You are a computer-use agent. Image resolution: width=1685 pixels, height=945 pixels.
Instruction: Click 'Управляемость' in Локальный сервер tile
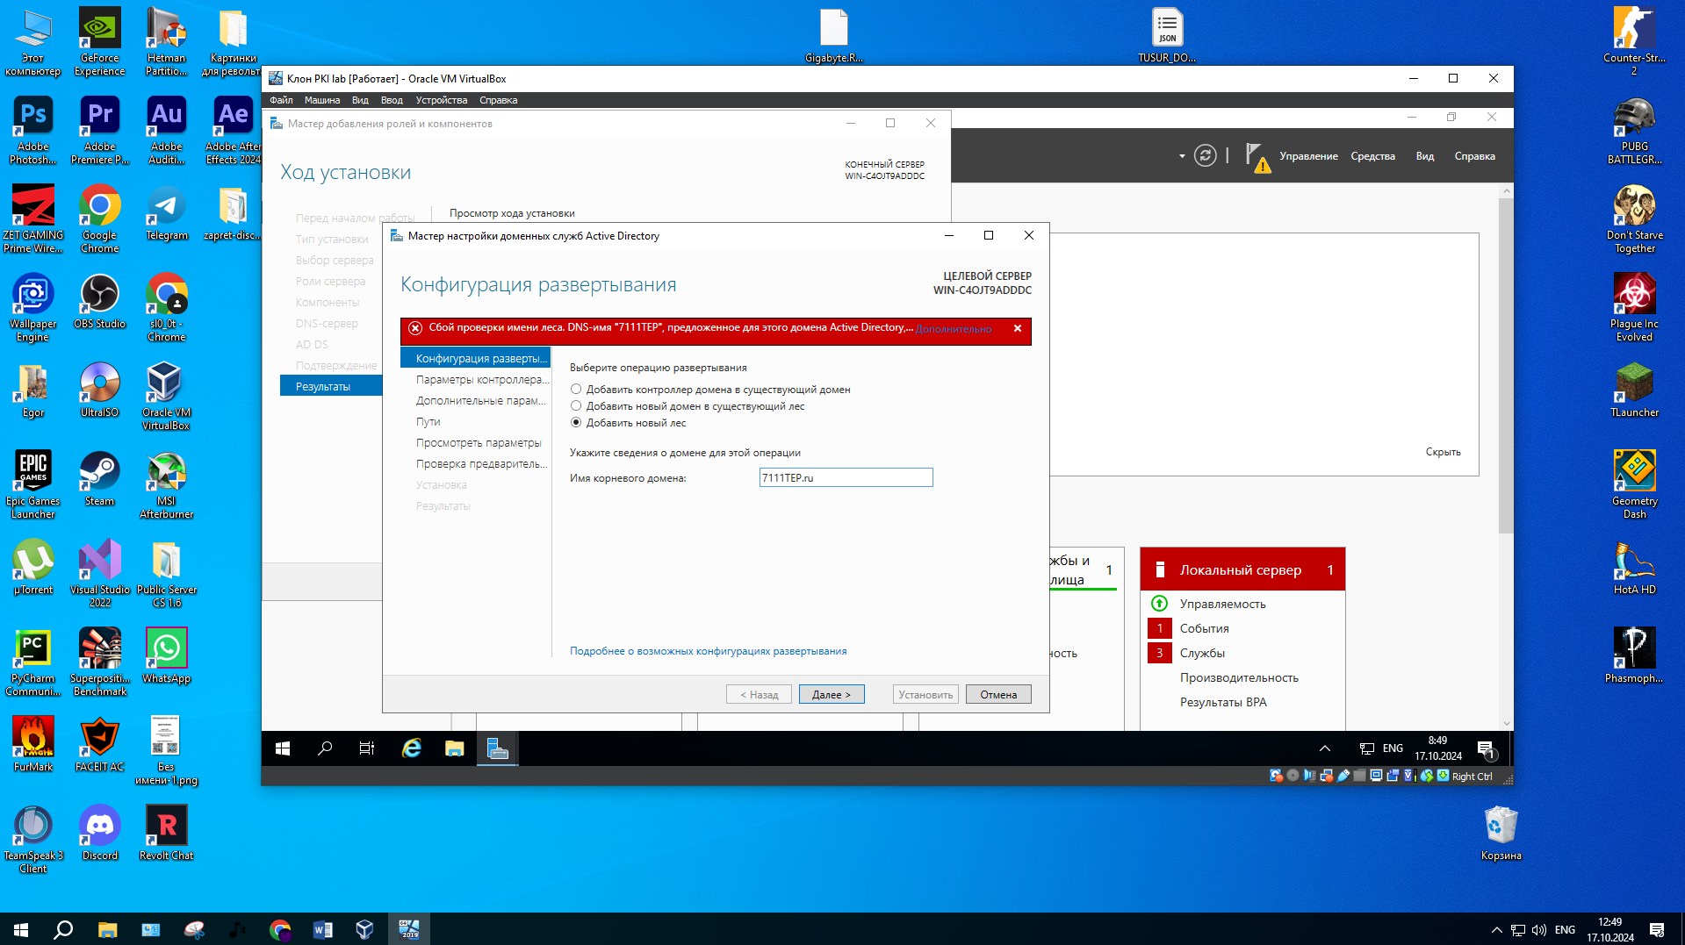(1222, 604)
